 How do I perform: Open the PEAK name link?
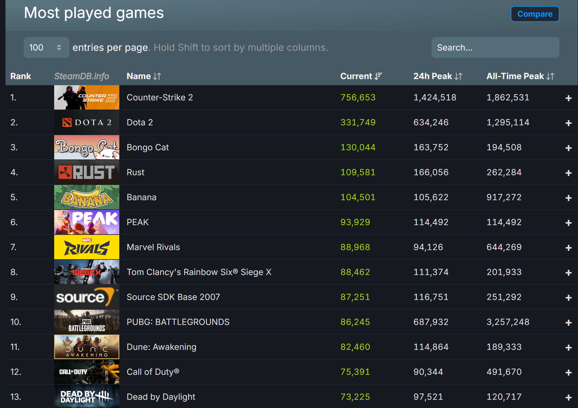[138, 222]
